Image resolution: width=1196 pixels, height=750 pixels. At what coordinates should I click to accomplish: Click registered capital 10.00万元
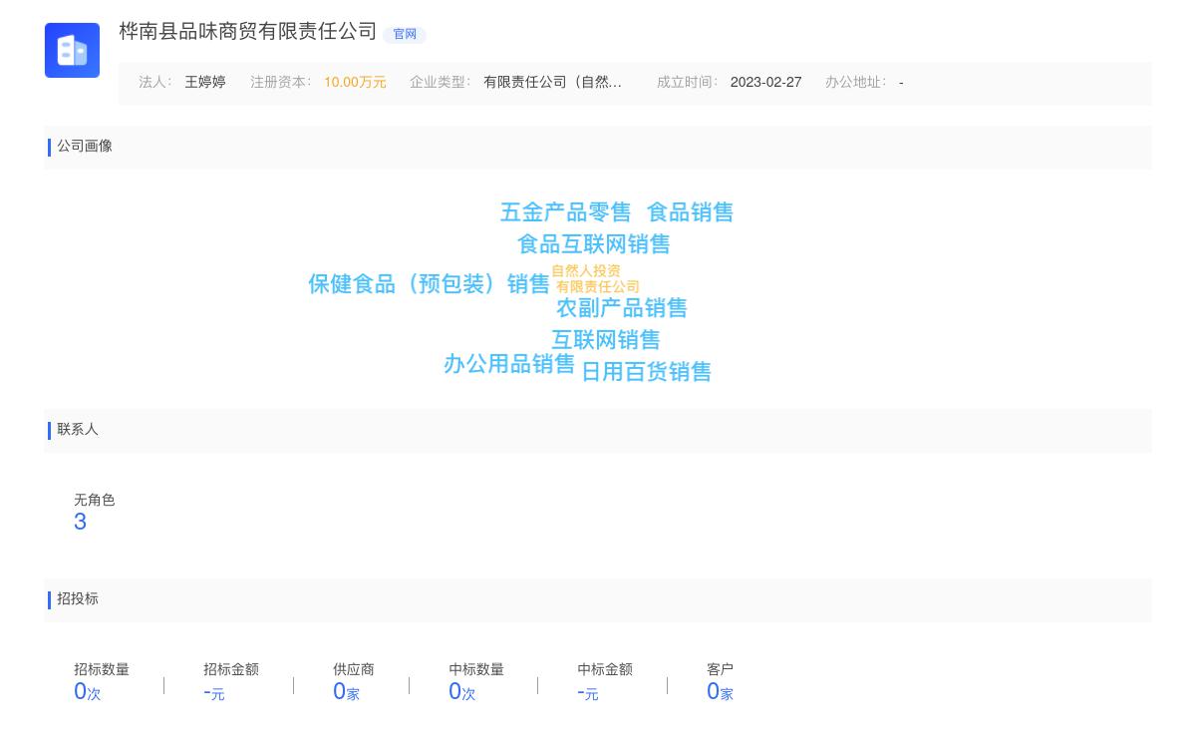[x=355, y=83]
